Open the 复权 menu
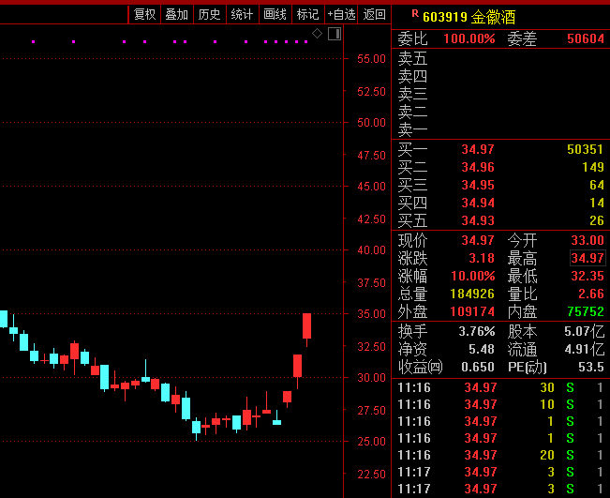This screenshot has height=498, width=610. 144,15
